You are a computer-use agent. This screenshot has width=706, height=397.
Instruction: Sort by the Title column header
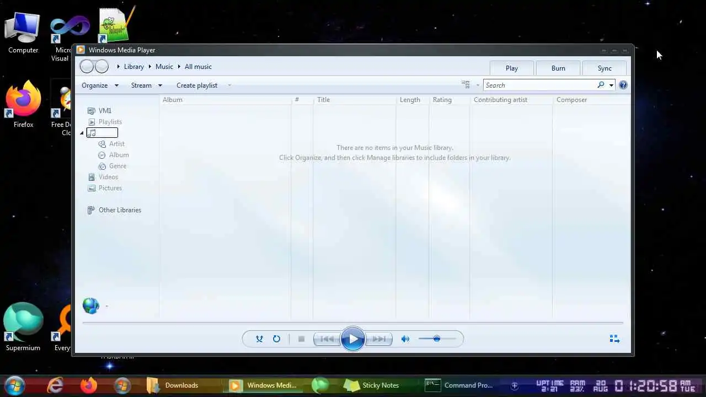pos(354,100)
